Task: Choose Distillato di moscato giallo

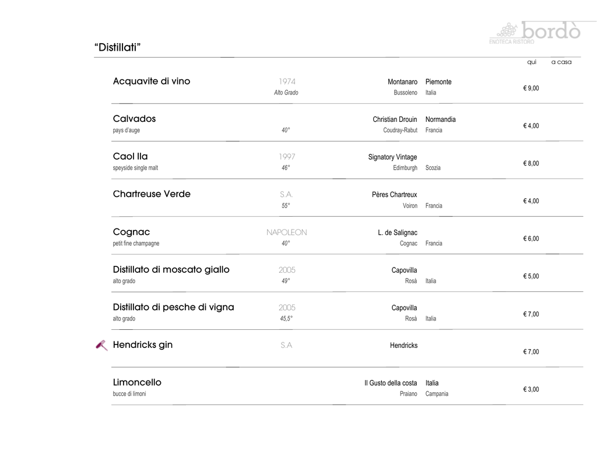Action: click(171, 270)
